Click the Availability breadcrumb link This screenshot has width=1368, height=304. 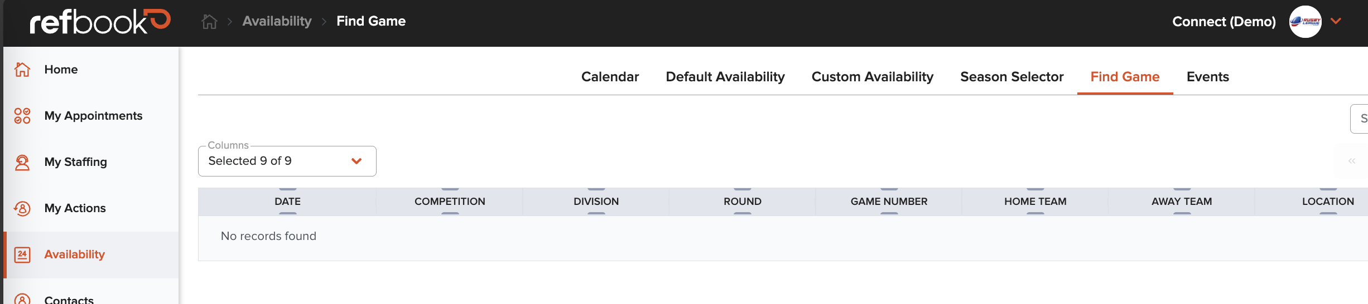[x=277, y=21]
